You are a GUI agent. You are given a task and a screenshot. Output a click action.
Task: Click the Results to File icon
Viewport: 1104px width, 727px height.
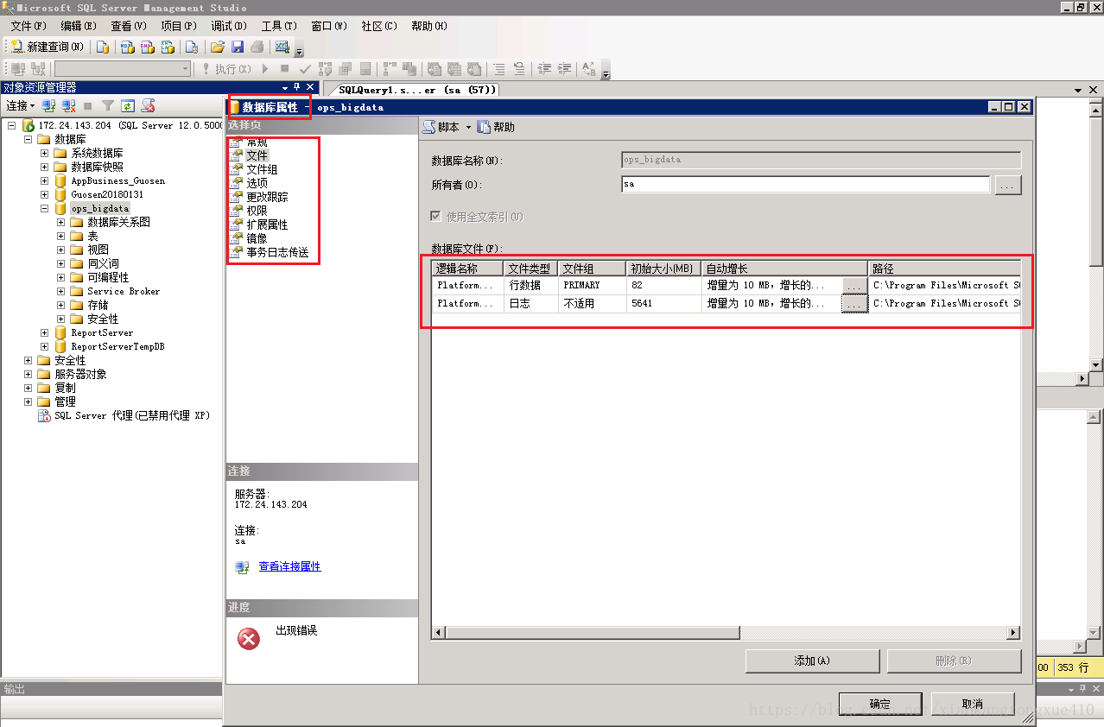pos(474,68)
